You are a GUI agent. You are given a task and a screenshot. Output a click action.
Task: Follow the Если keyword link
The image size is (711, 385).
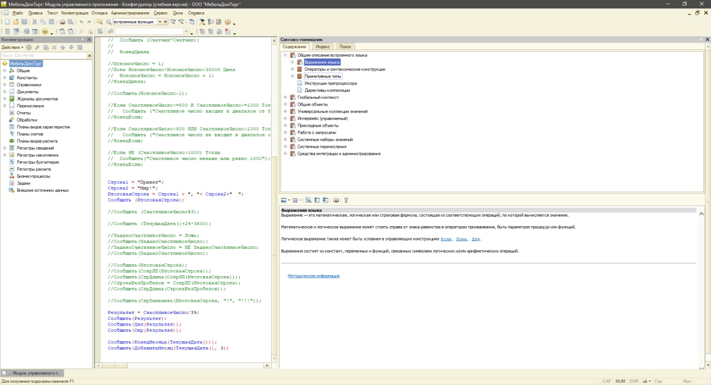point(445,239)
